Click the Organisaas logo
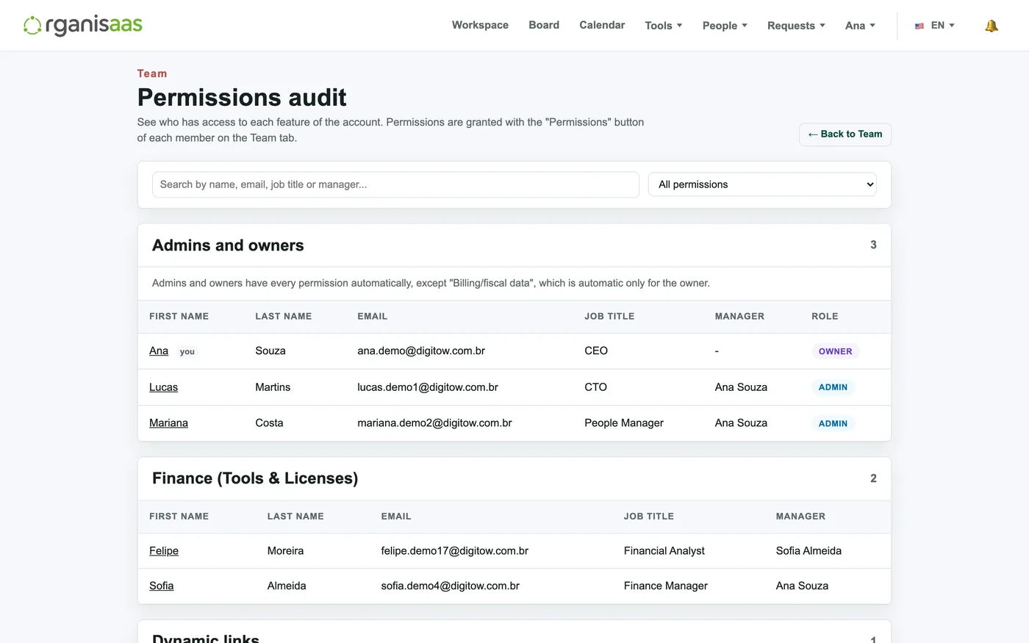The image size is (1029, 643). coord(83,25)
